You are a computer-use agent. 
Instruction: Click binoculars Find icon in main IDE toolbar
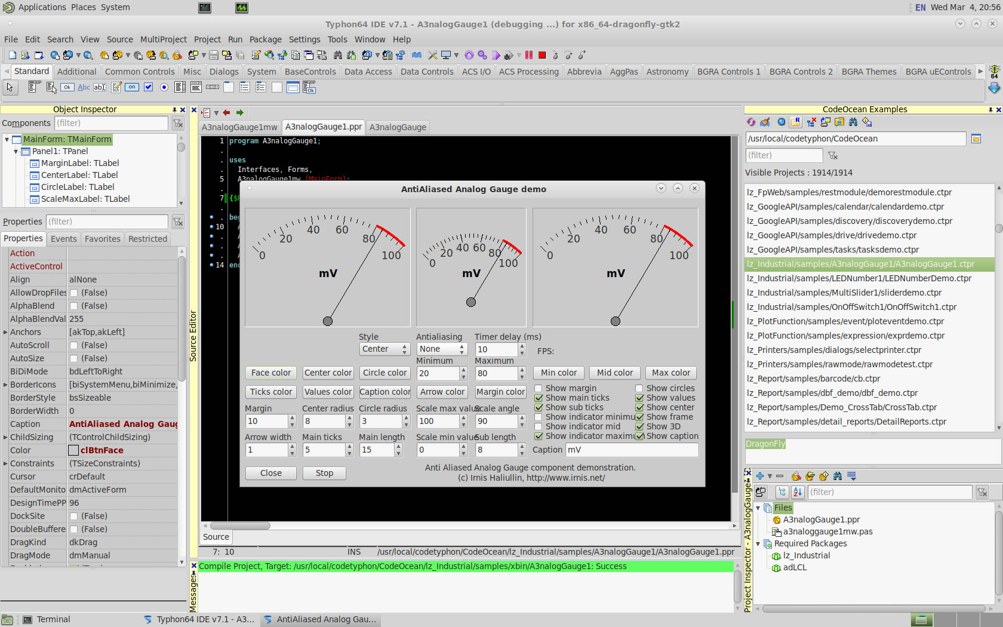tap(338, 55)
